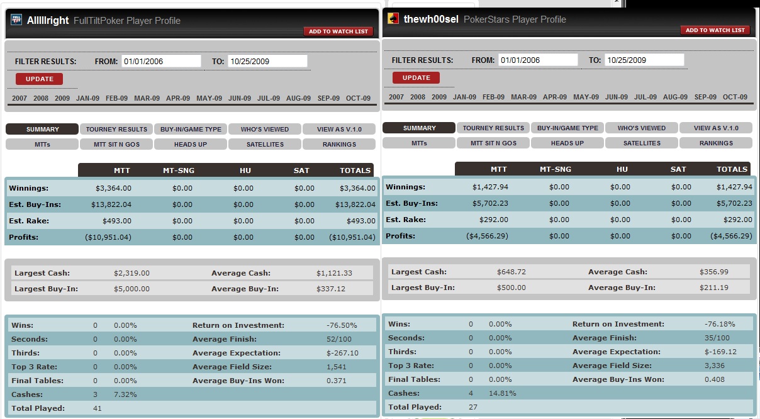Select MAR-09 in the Allllright profile
This screenshot has height=419, width=760.
point(147,98)
